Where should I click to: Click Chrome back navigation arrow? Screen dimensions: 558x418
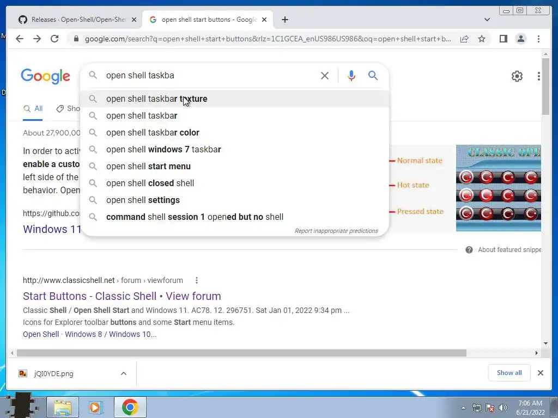point(20,39)
